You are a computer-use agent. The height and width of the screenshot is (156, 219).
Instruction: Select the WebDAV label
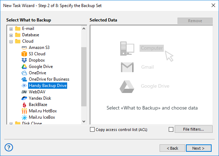37,92
